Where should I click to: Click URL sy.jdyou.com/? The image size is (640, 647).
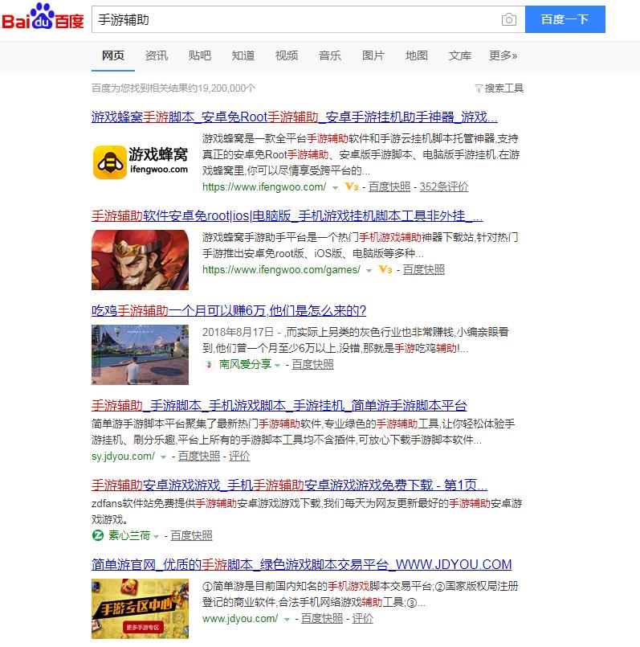(123, 457)
